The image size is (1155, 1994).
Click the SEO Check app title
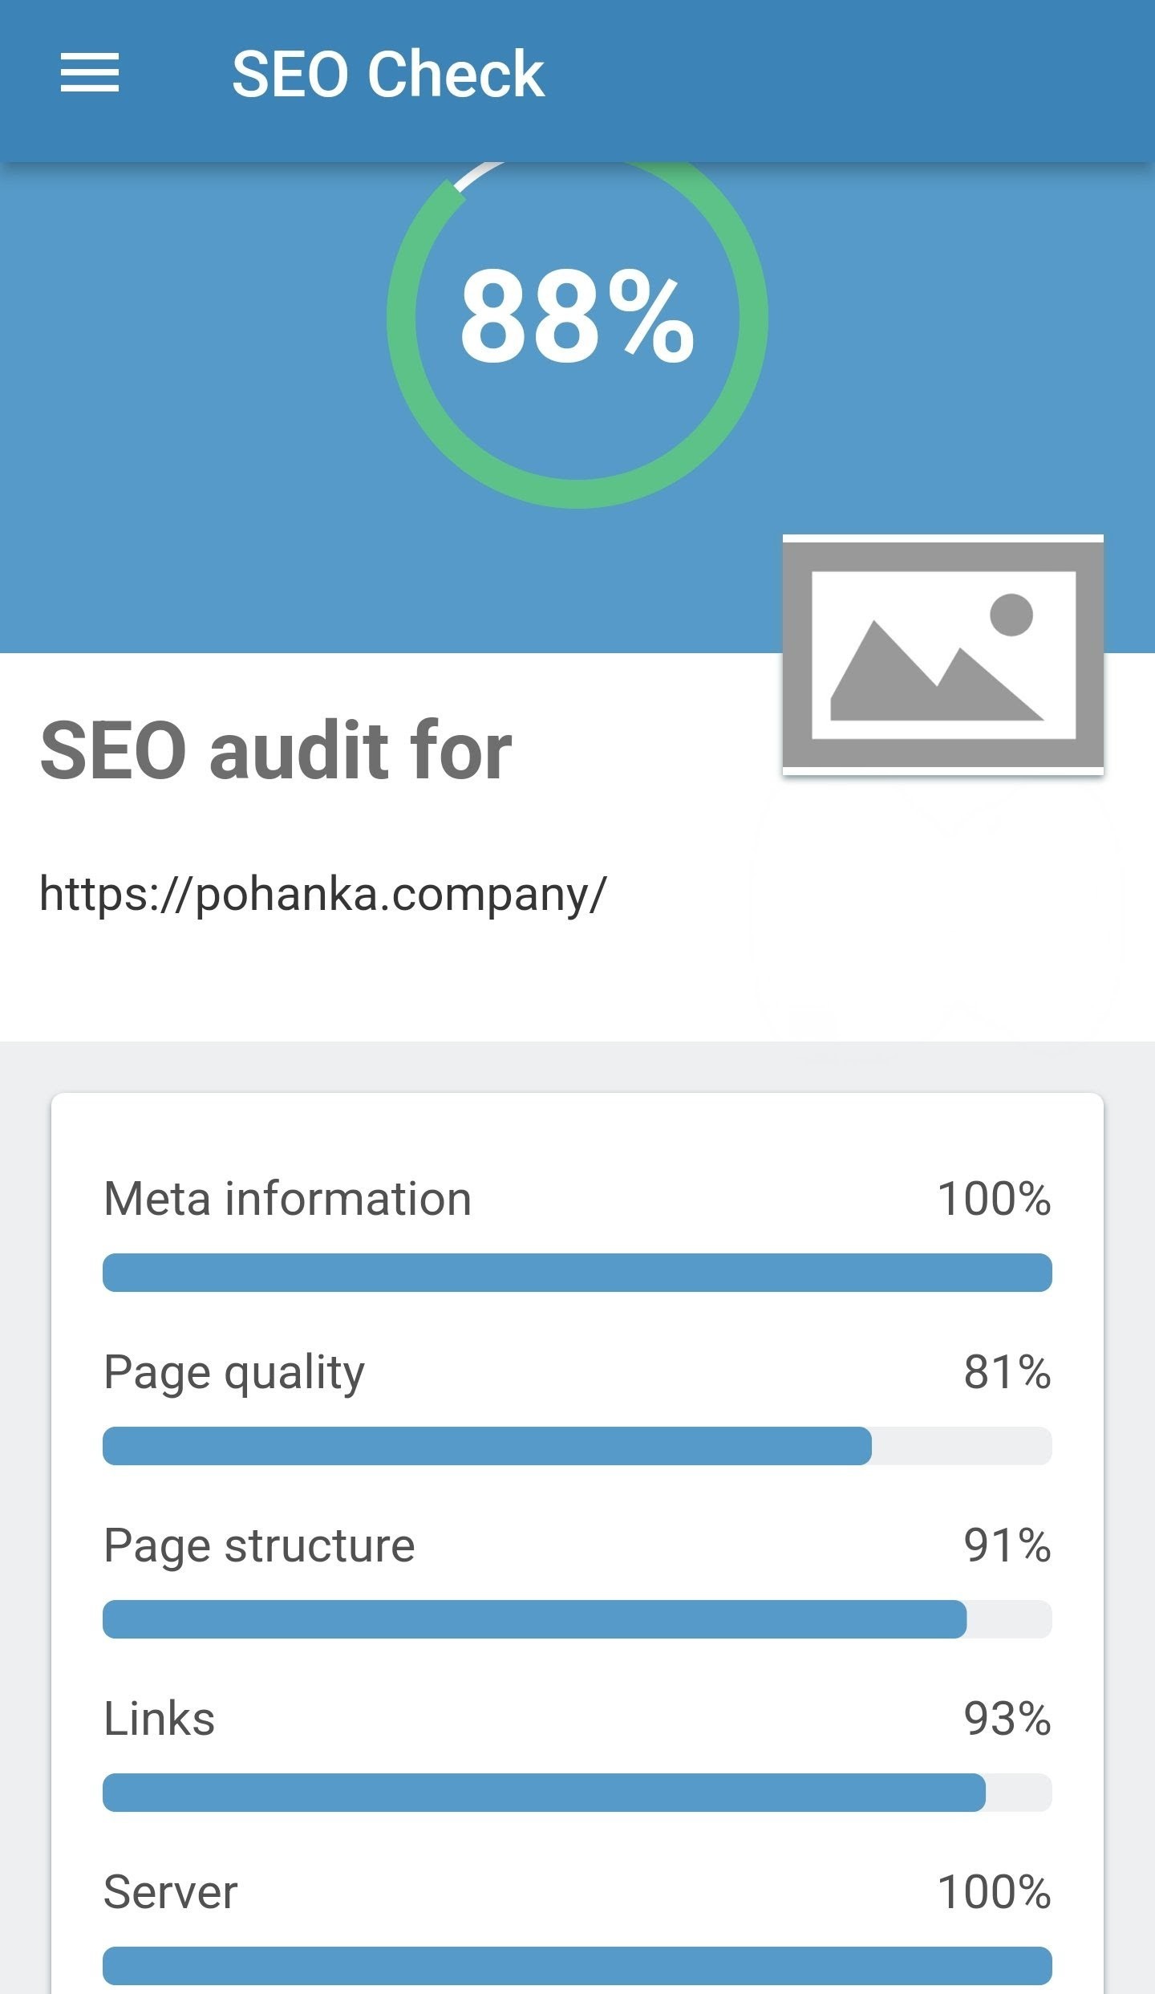(387, 74)
